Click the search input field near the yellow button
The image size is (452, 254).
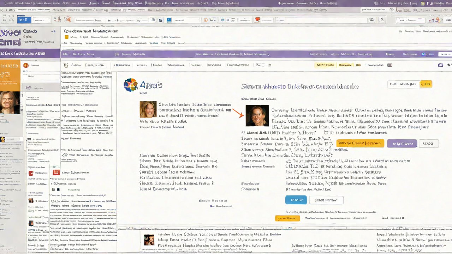coord(403,84)
